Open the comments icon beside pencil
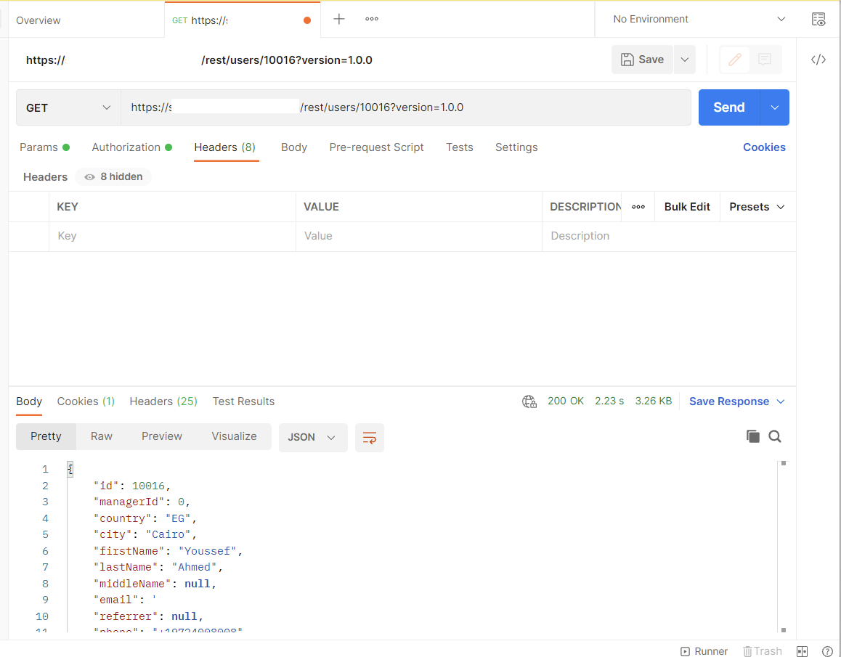 [764, 60]
